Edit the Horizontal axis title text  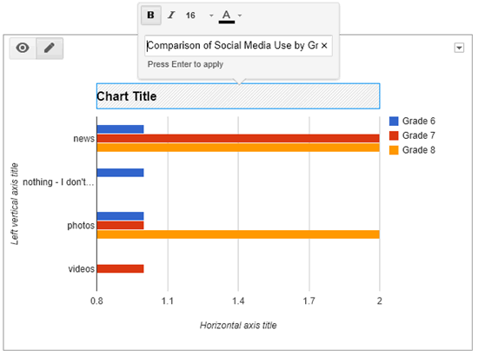[238, 326]
